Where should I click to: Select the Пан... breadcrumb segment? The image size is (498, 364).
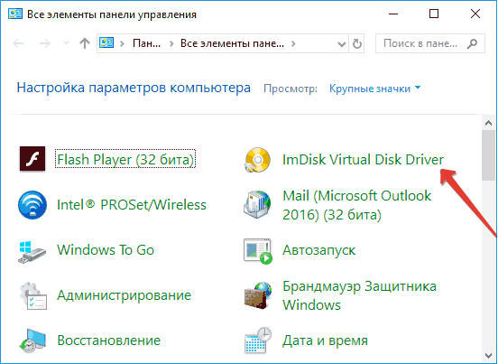click(x=146, y=43)
